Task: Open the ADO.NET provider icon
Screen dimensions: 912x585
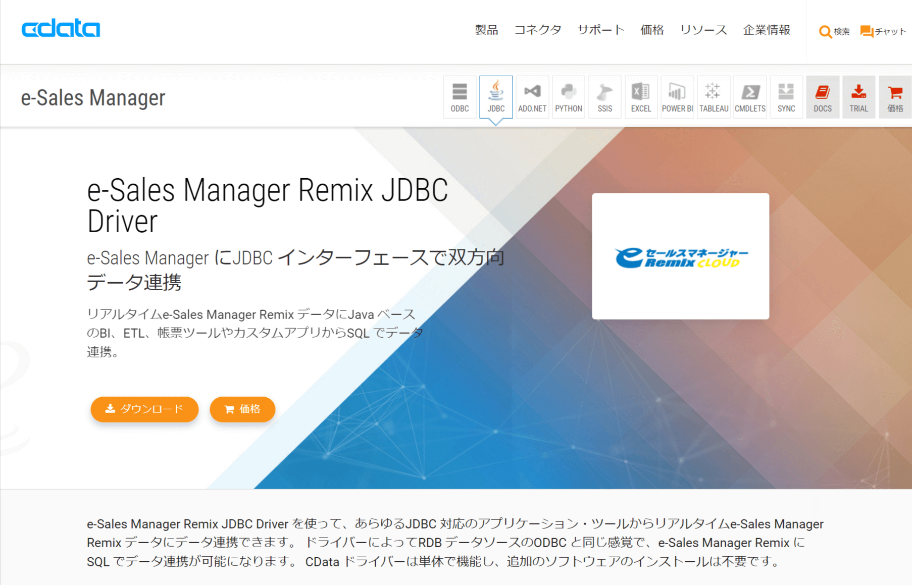Action: (x=532, y=97)
